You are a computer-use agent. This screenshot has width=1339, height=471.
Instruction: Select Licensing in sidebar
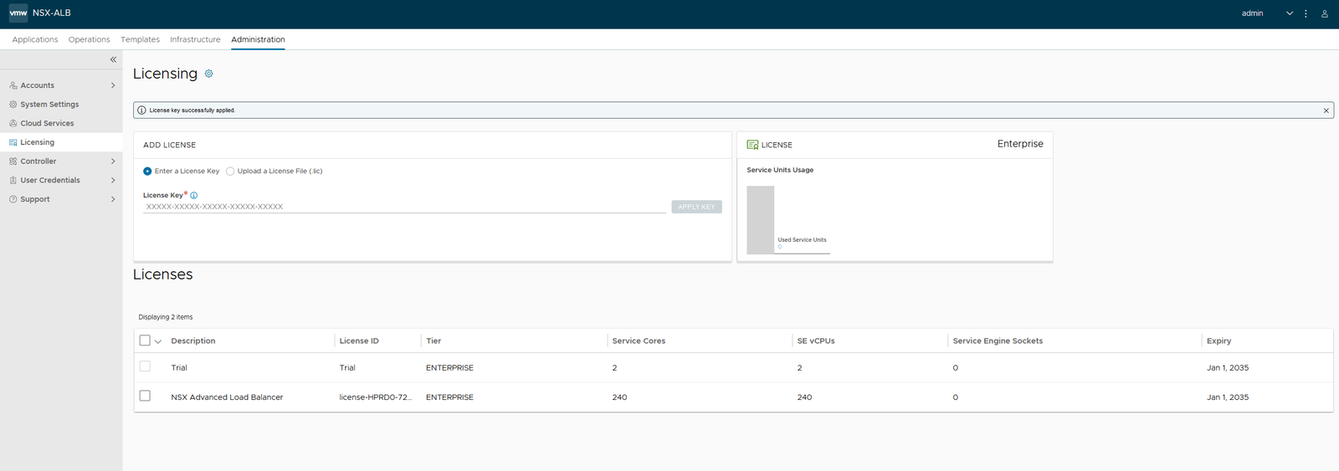pyautogui.click(x=61, y=142)
